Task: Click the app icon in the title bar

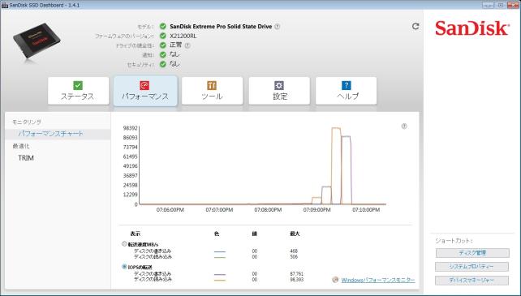Action: pos(5,5)
